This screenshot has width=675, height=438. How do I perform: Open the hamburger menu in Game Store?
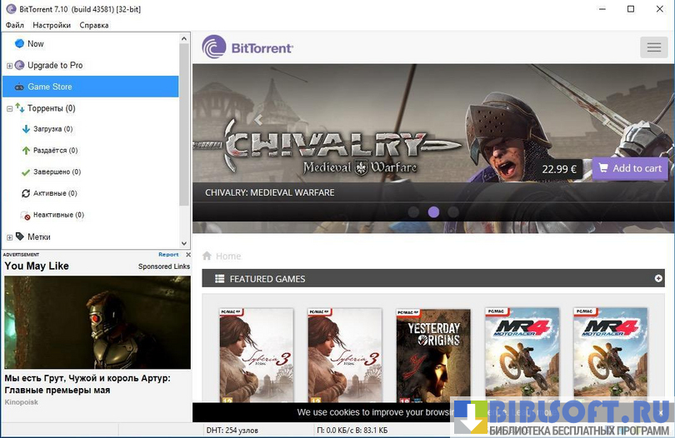pyautogui.click(x=653, y=47)
